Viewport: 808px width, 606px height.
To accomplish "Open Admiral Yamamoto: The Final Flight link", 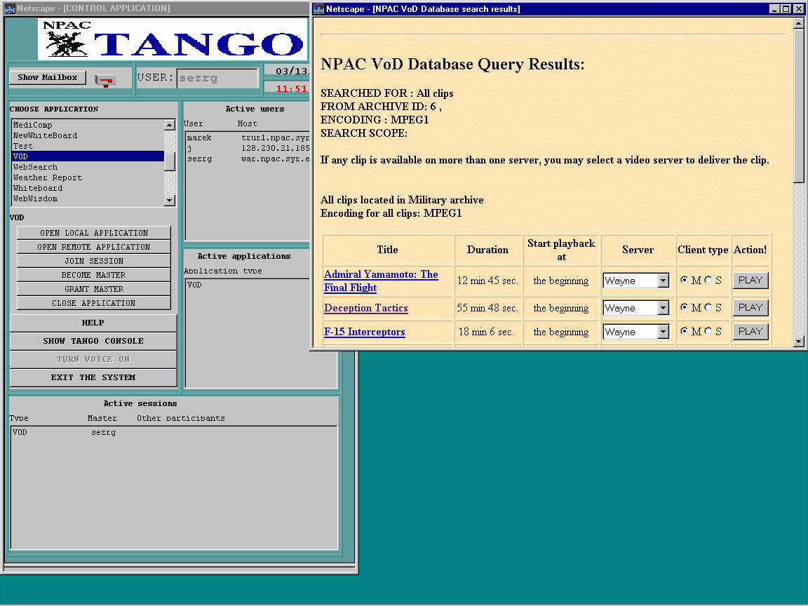I will [x=381, y=281].
